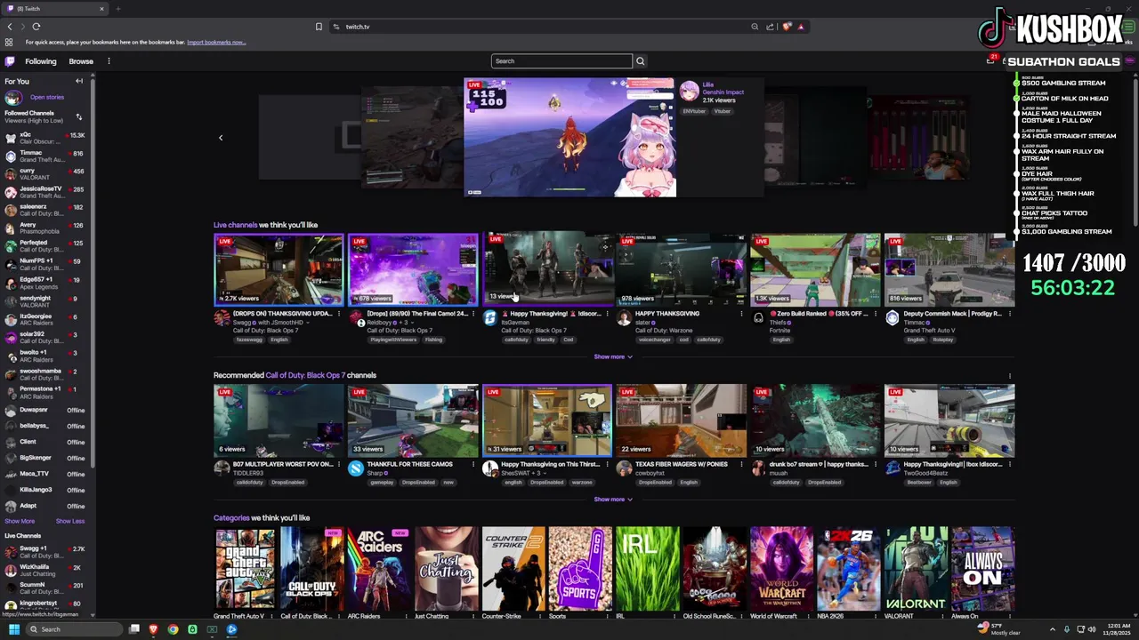
Task: Click the Twitch logo home icon
Action: coord(10,61)
